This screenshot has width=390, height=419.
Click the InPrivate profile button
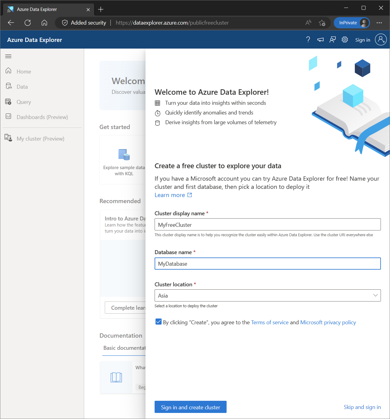[352, 23]
